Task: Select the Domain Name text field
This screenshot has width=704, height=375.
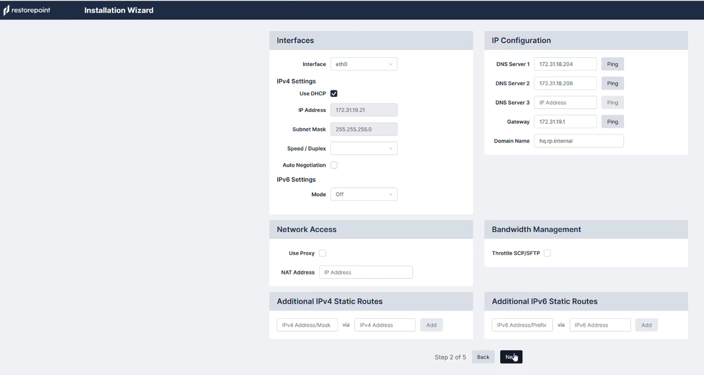Action: 578,141
